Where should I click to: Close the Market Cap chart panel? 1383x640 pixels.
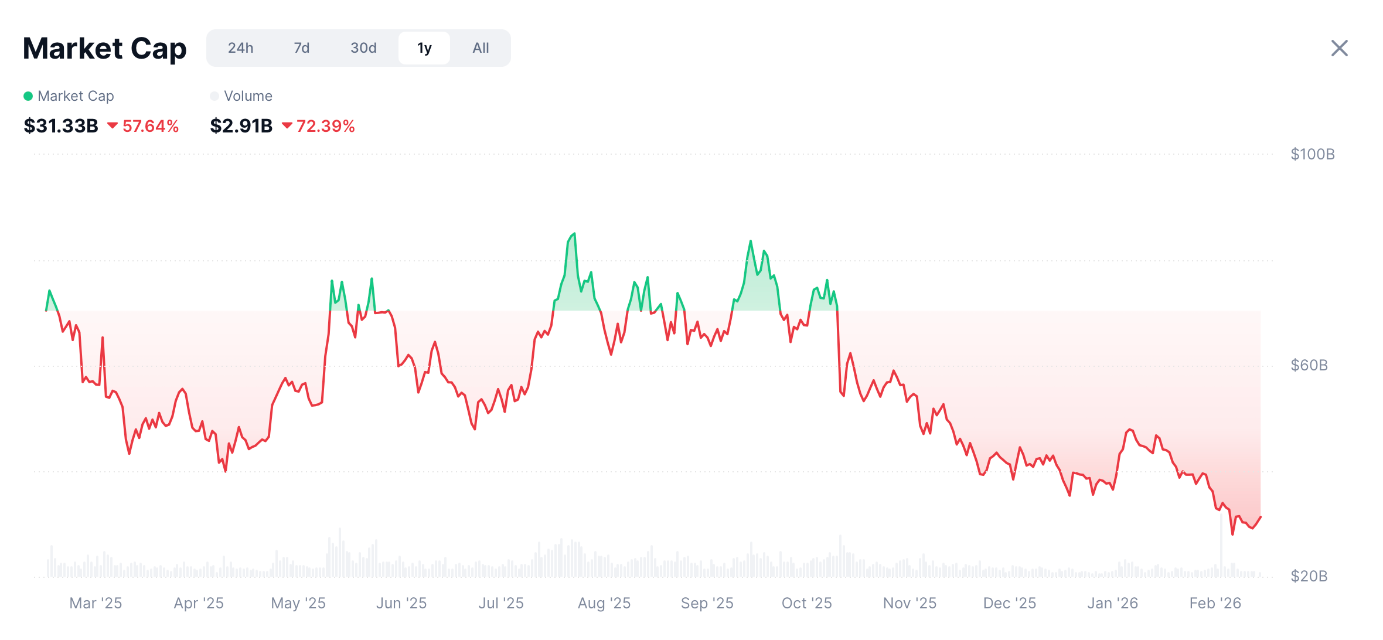tap(1339, 48)
